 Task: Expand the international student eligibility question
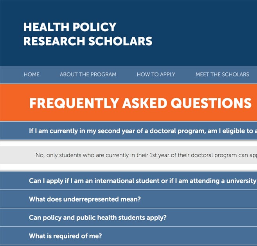(128, 181)
